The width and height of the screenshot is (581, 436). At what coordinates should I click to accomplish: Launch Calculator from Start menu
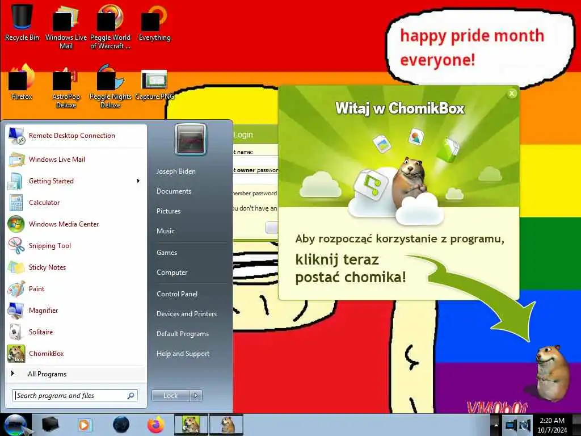tap(75, 203)
